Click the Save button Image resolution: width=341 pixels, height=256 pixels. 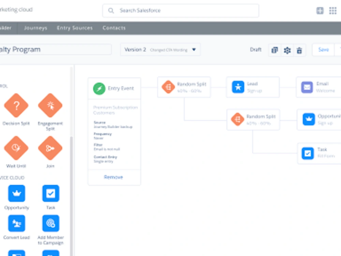[323, 49]
